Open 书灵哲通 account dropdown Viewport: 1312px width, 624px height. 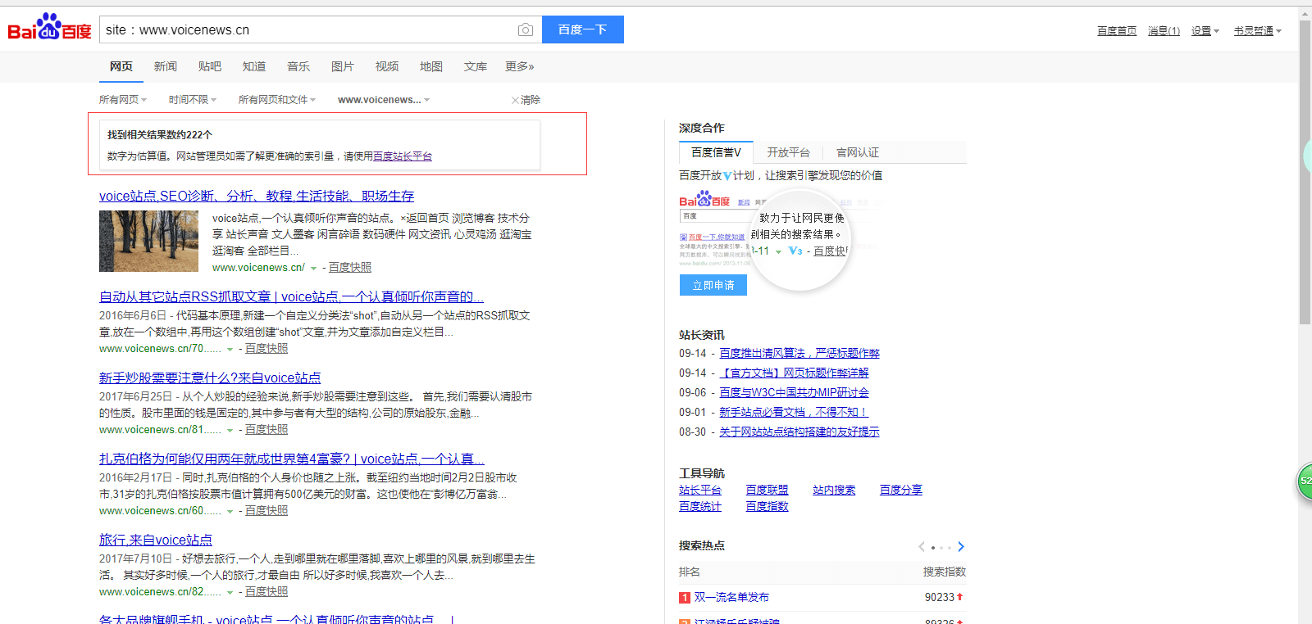pos(1258,31)
